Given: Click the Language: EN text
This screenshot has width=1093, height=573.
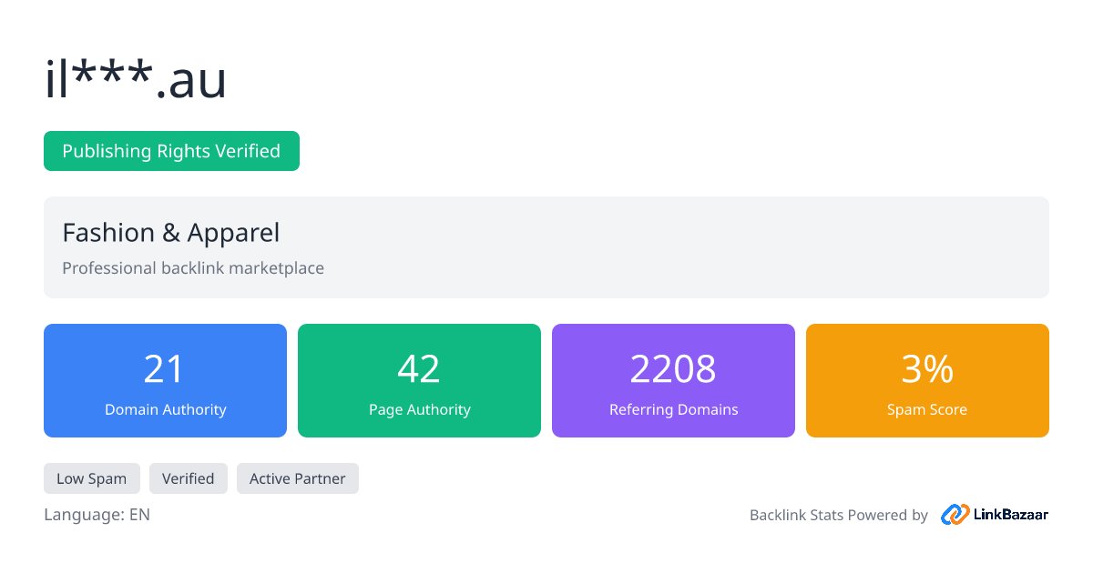Looking at the screenshot, I should pyautogui.click(x=97, y=515).
